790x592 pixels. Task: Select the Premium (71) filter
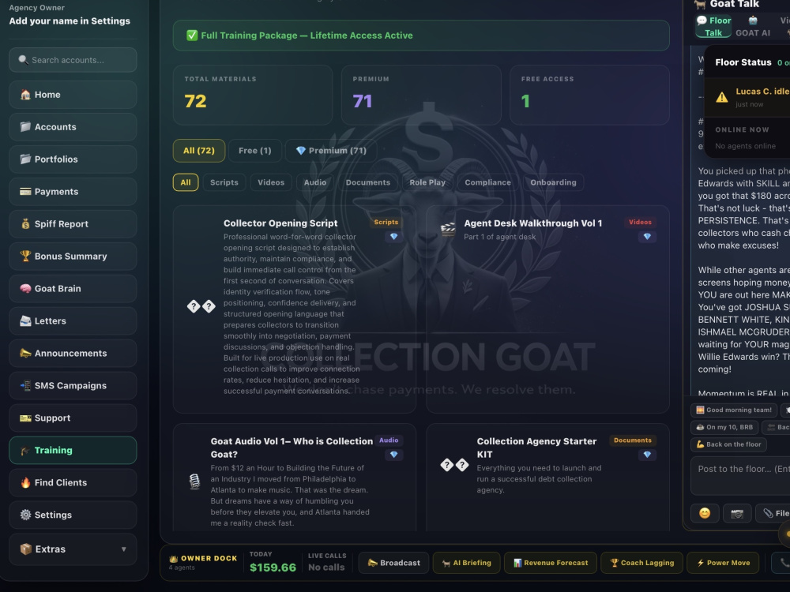click(331, 151)
